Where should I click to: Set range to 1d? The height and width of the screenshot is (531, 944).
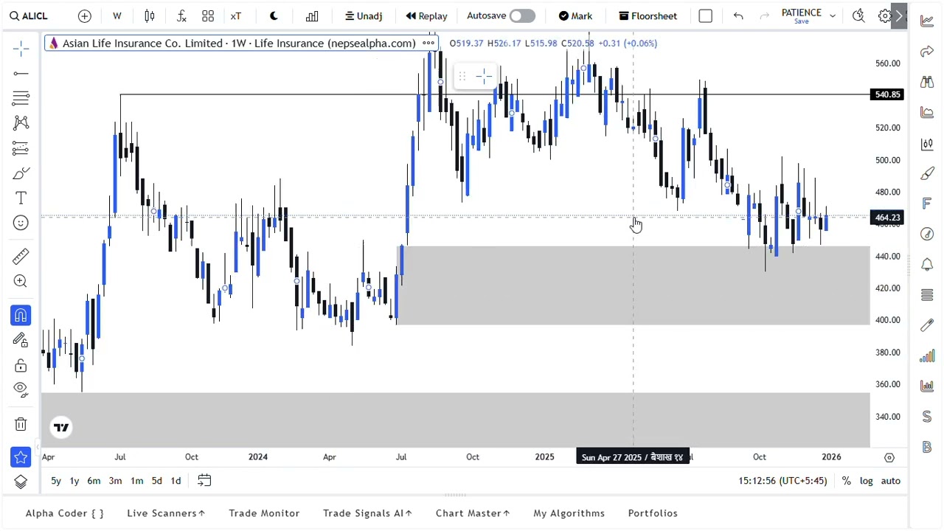(x=176, y=481)
